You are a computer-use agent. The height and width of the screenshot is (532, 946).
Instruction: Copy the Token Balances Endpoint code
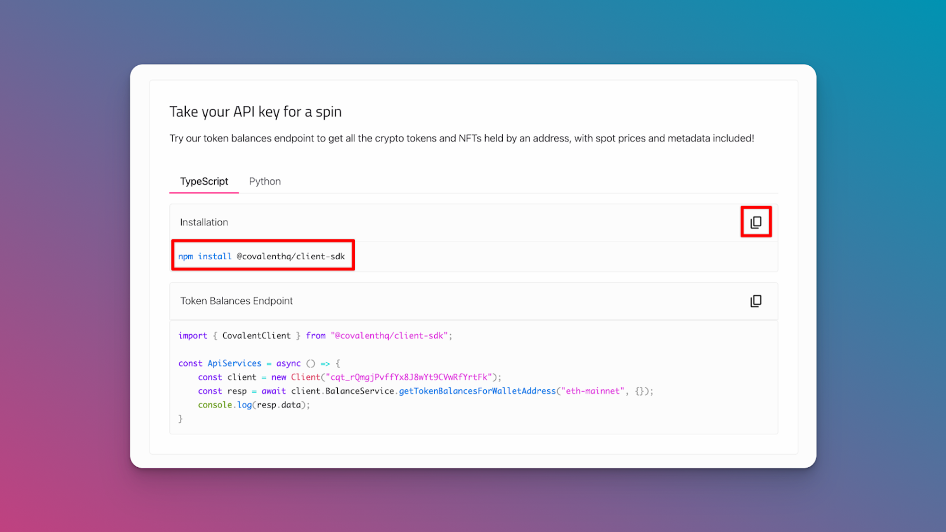coord(756,301)
